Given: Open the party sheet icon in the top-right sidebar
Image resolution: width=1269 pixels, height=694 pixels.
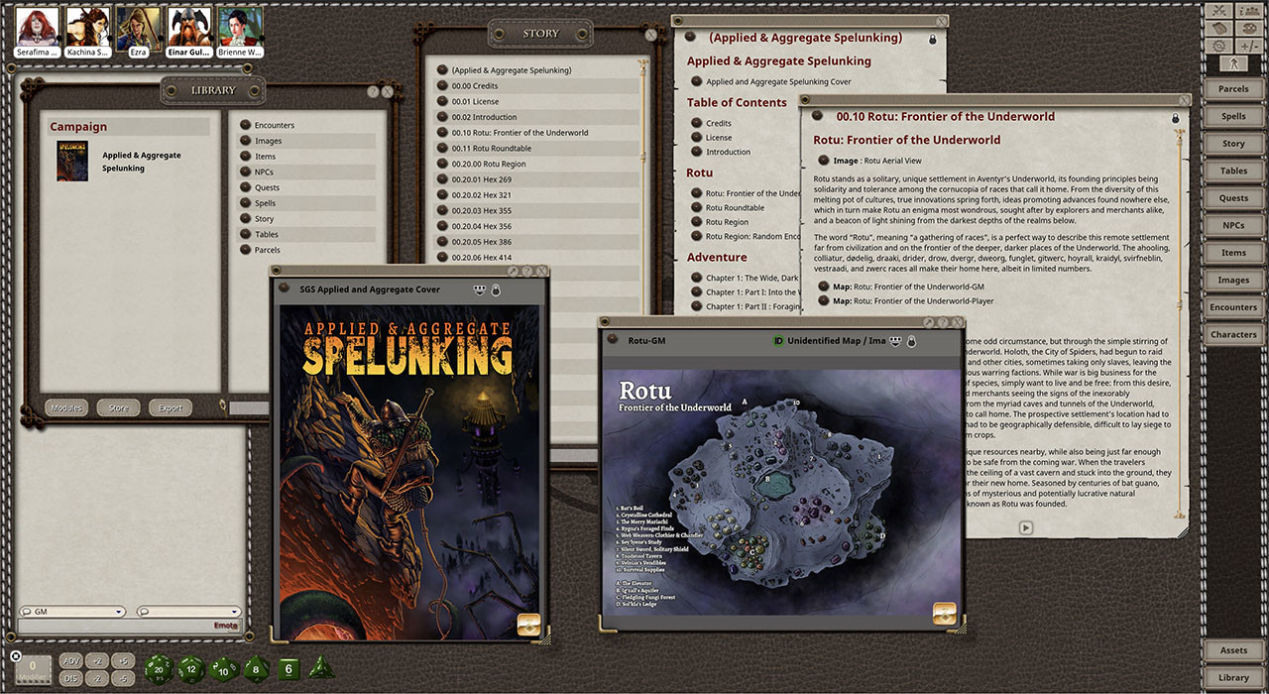Looking at the screenshot, I should point(1249,12).
